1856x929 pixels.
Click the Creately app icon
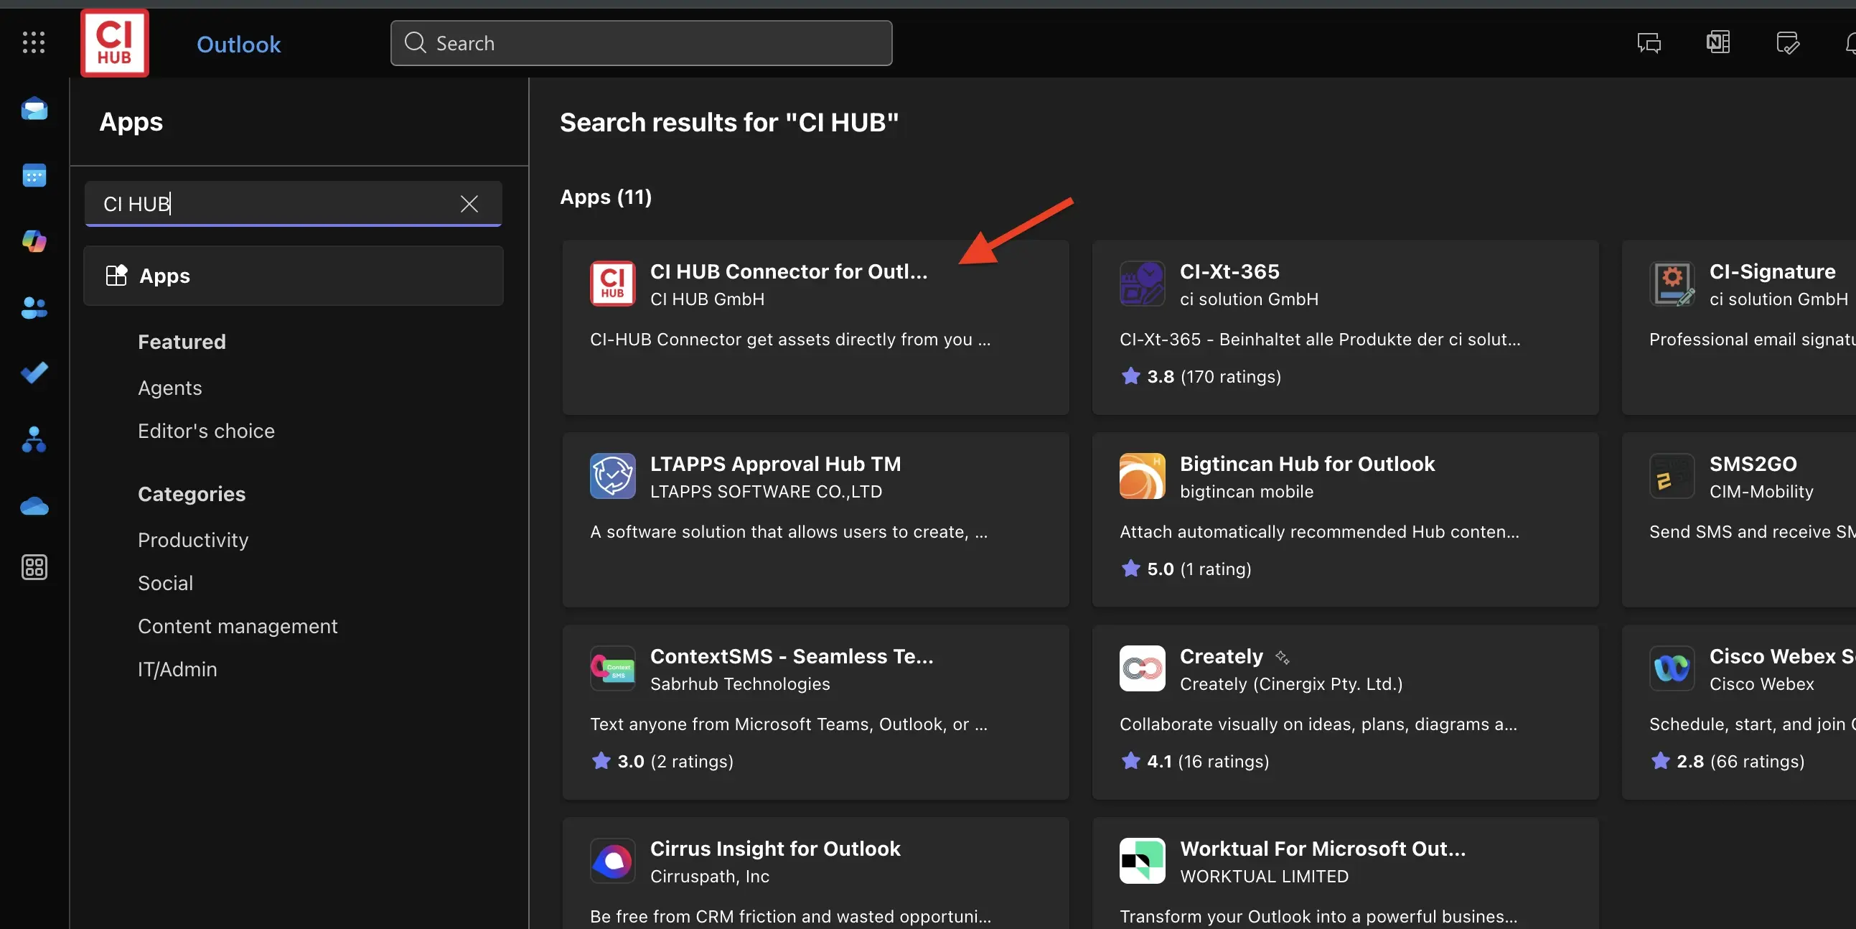(x=1142, y=668)
